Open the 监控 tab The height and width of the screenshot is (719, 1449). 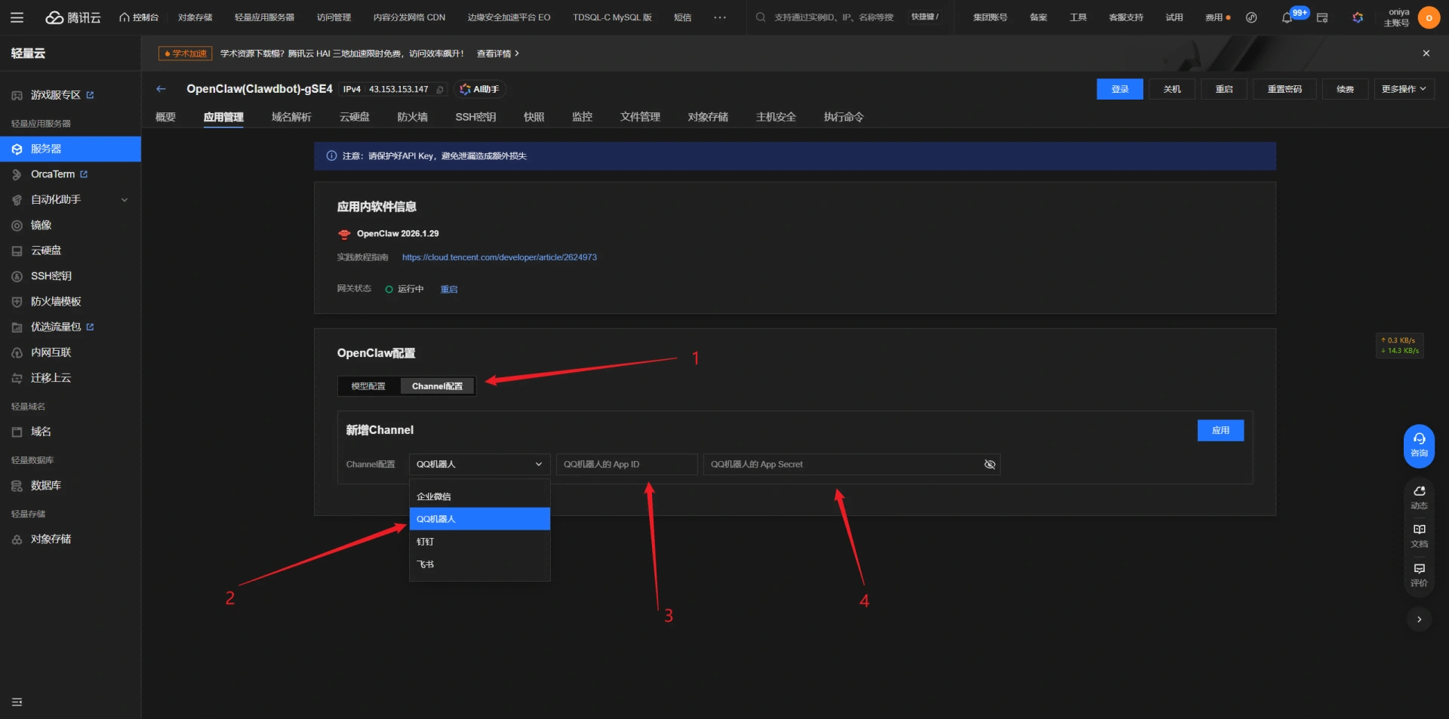(582, 117)
